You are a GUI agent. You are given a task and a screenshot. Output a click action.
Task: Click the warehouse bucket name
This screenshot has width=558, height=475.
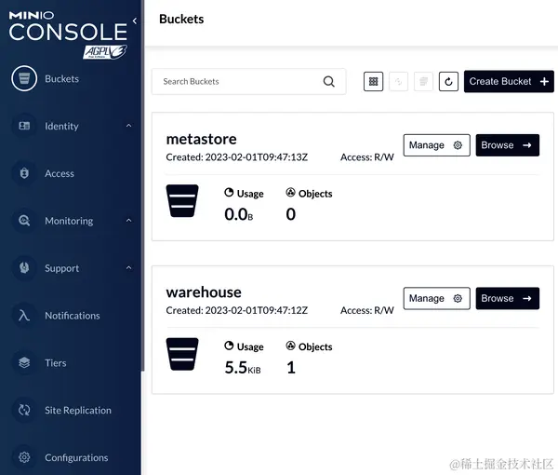204,292
